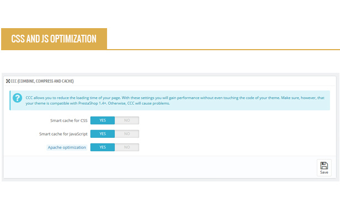The height and width of the screenshot is (214, 340).
Task: Click the Smart cache for JavaScript label
Action: pyautogui.click(x=63, y=134)
